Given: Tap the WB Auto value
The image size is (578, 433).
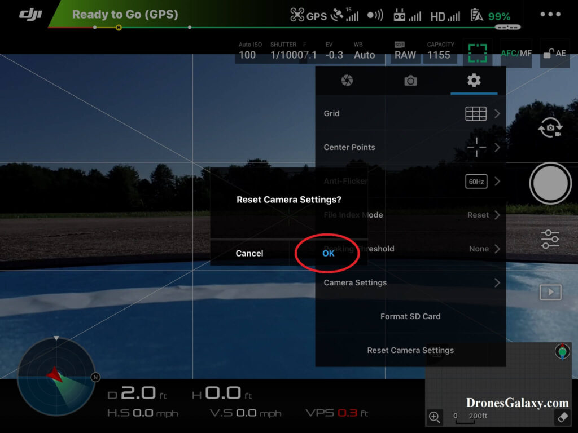Looking at the screenshot, I should [x=364, y=55].
